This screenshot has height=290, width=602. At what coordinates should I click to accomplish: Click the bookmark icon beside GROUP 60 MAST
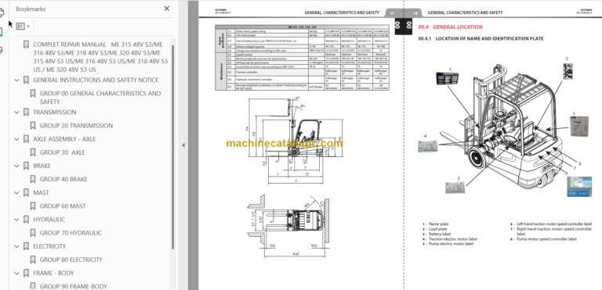33,206
